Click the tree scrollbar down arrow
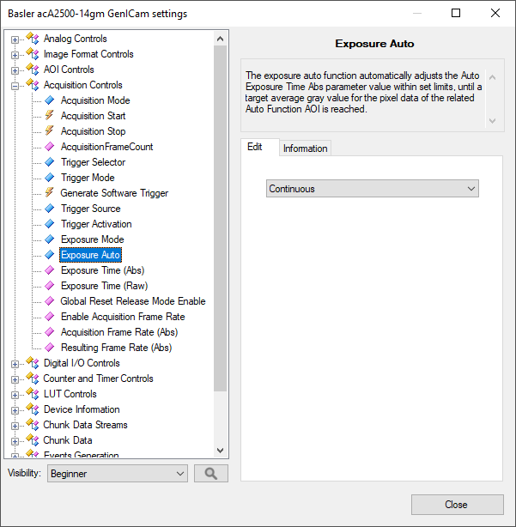Viewport: 516px width, 527px height. 221,451
